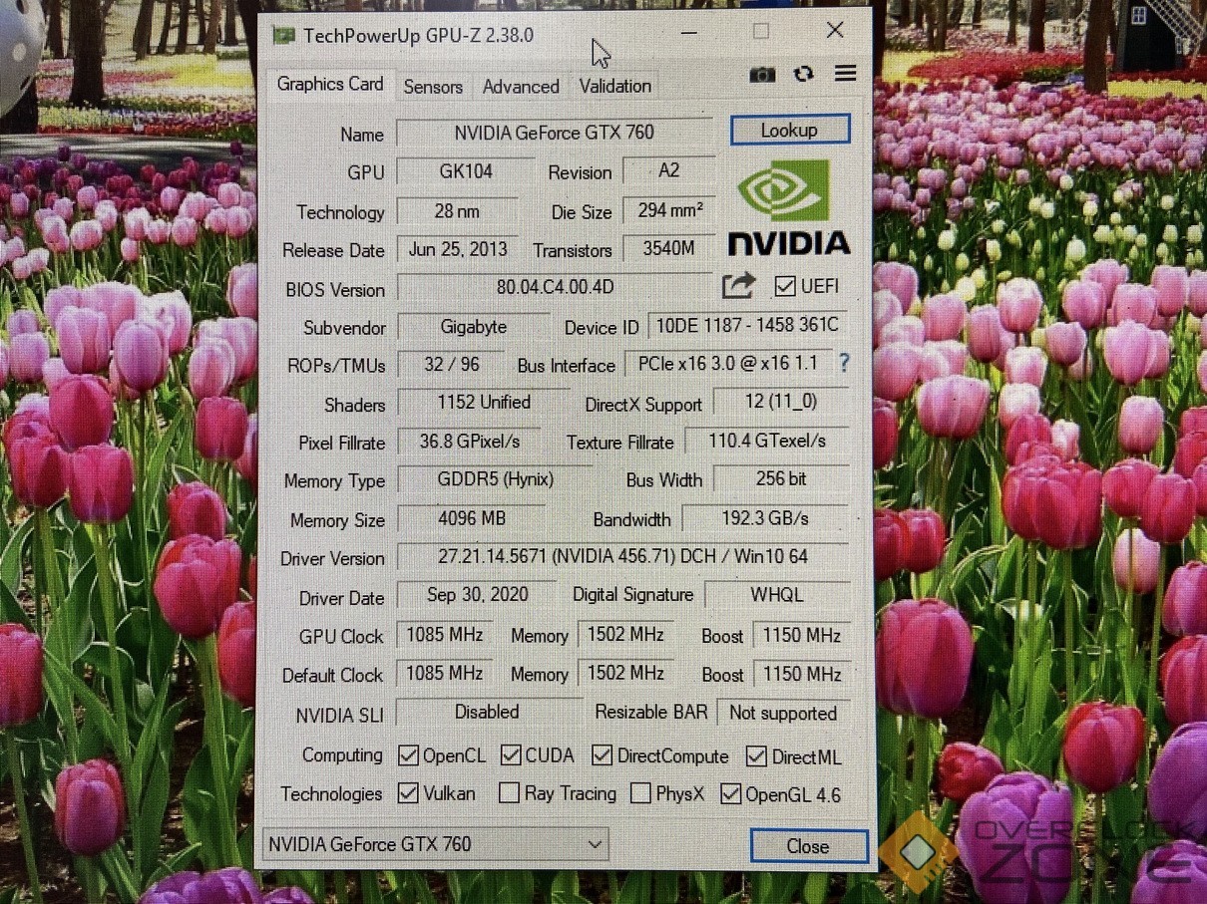Click the GPU Clock row Boost 1150 MHz
This screenshot has height=904, width=1207.
tap(801, 635)
